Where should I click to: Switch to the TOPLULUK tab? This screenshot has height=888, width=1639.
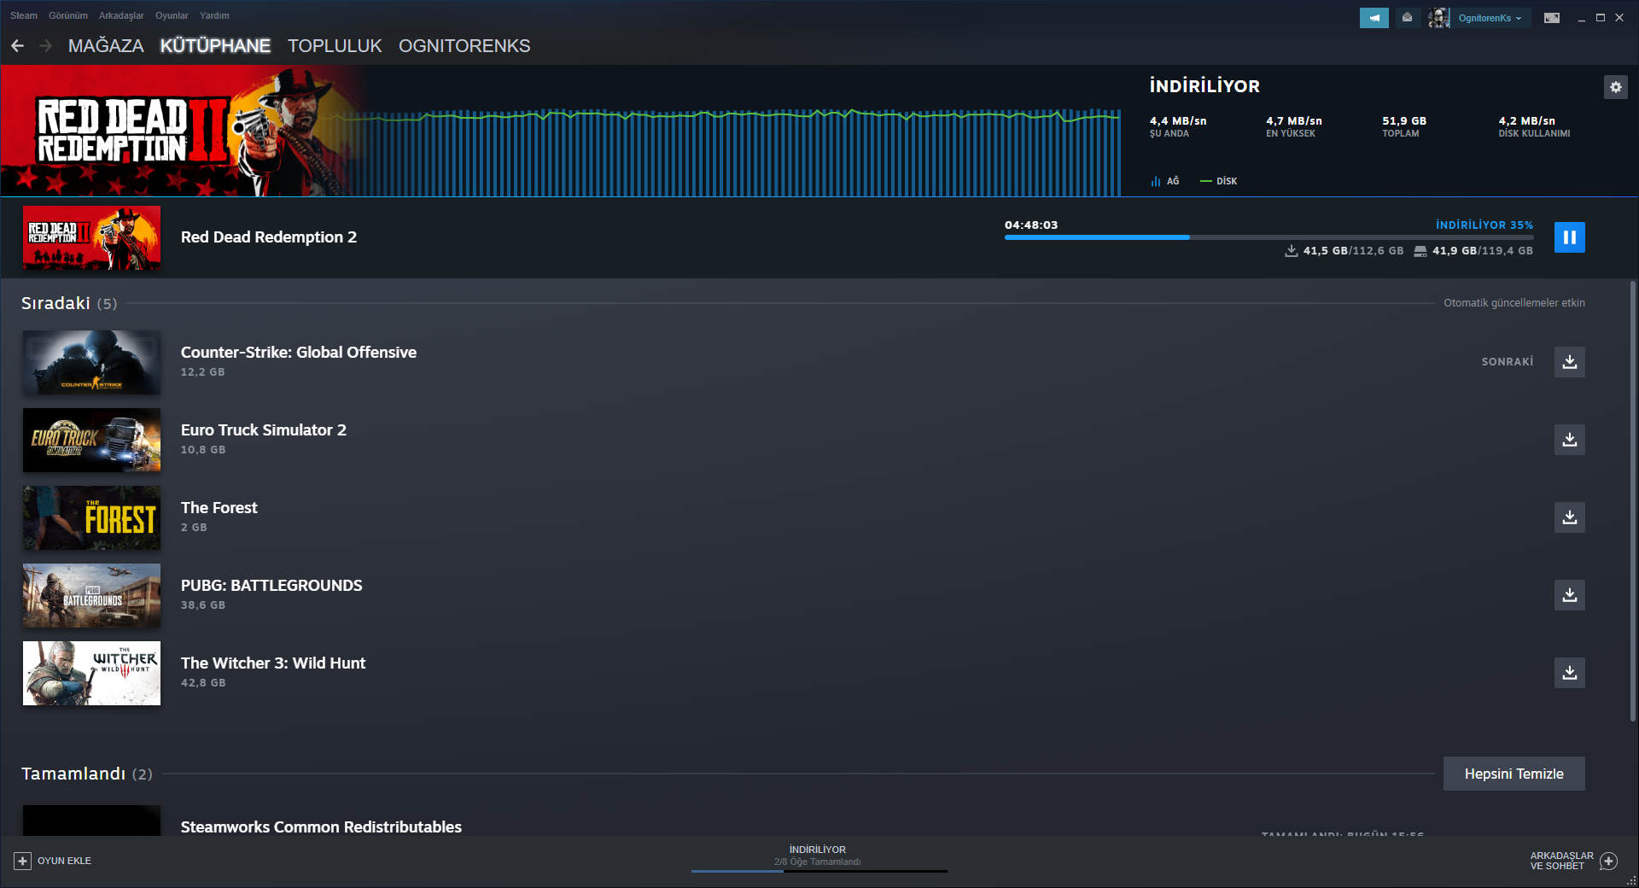coord(335,46)
